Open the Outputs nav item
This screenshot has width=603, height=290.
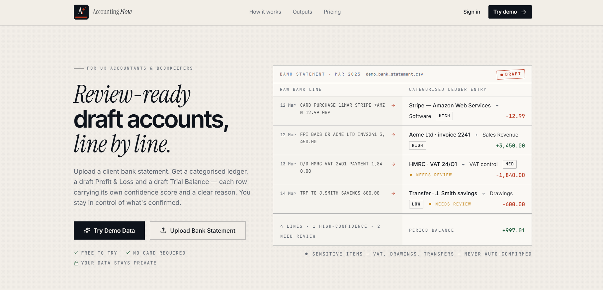pos(302,12)
